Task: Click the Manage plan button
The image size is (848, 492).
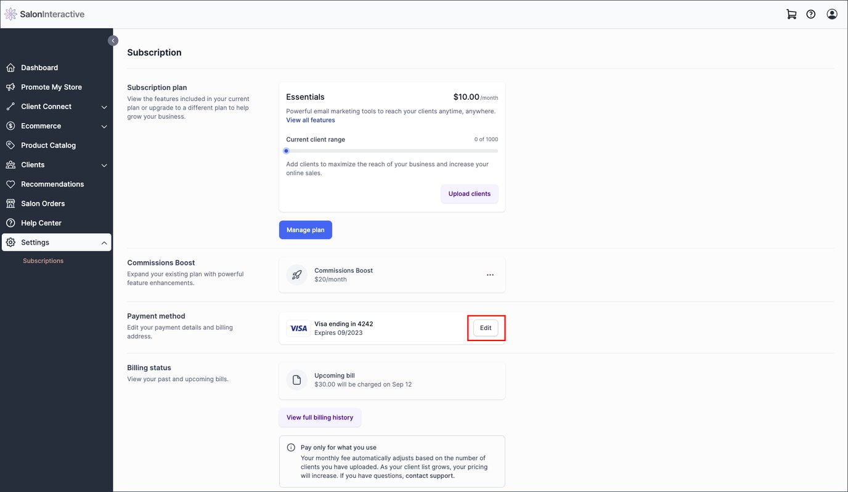Action: click(x=305, y=229)
